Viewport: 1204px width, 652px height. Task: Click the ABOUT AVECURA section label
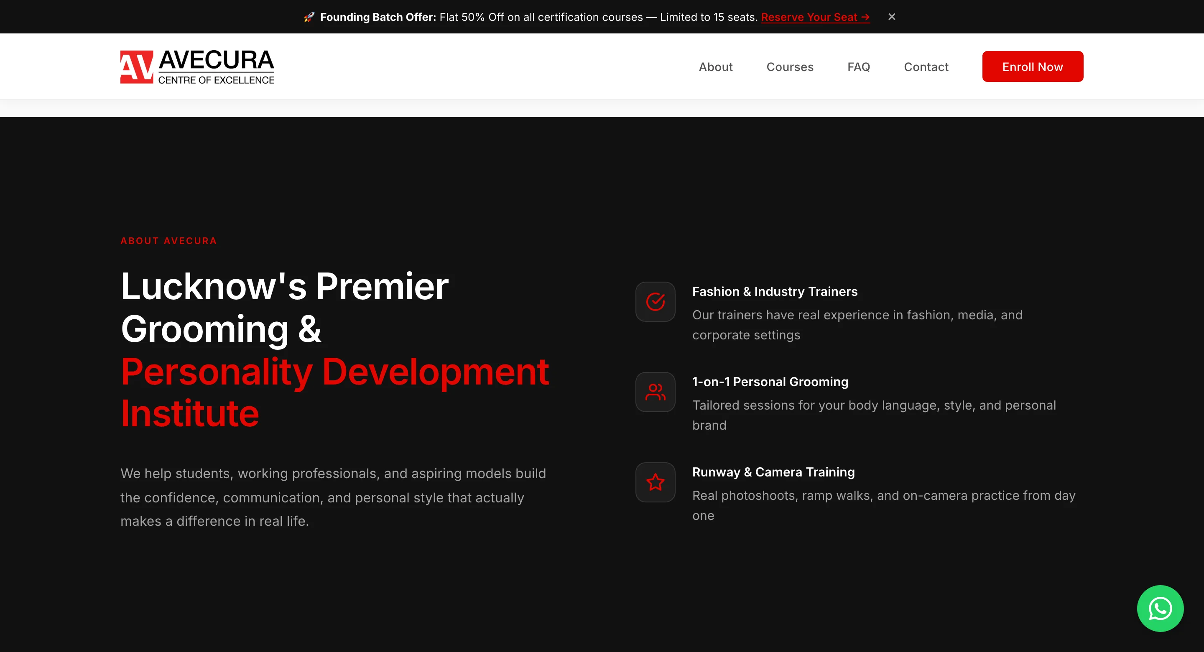(169, 241)
